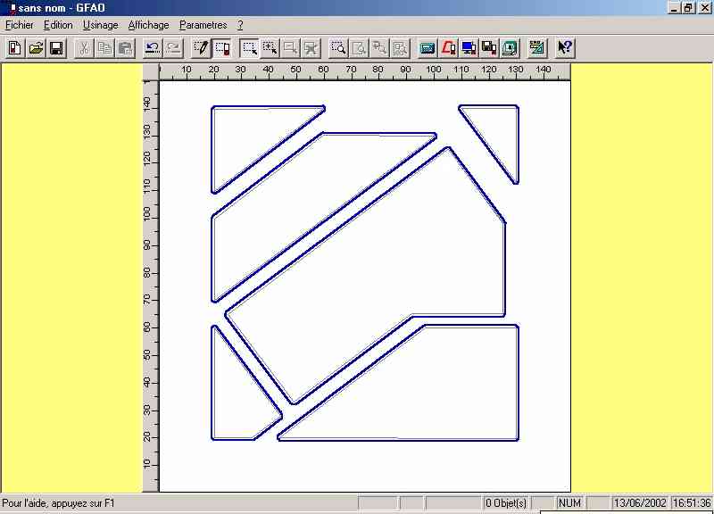Activate the rectangle selection arrow tool
This screenshot has height=514, width=714.
click(250, 48)
